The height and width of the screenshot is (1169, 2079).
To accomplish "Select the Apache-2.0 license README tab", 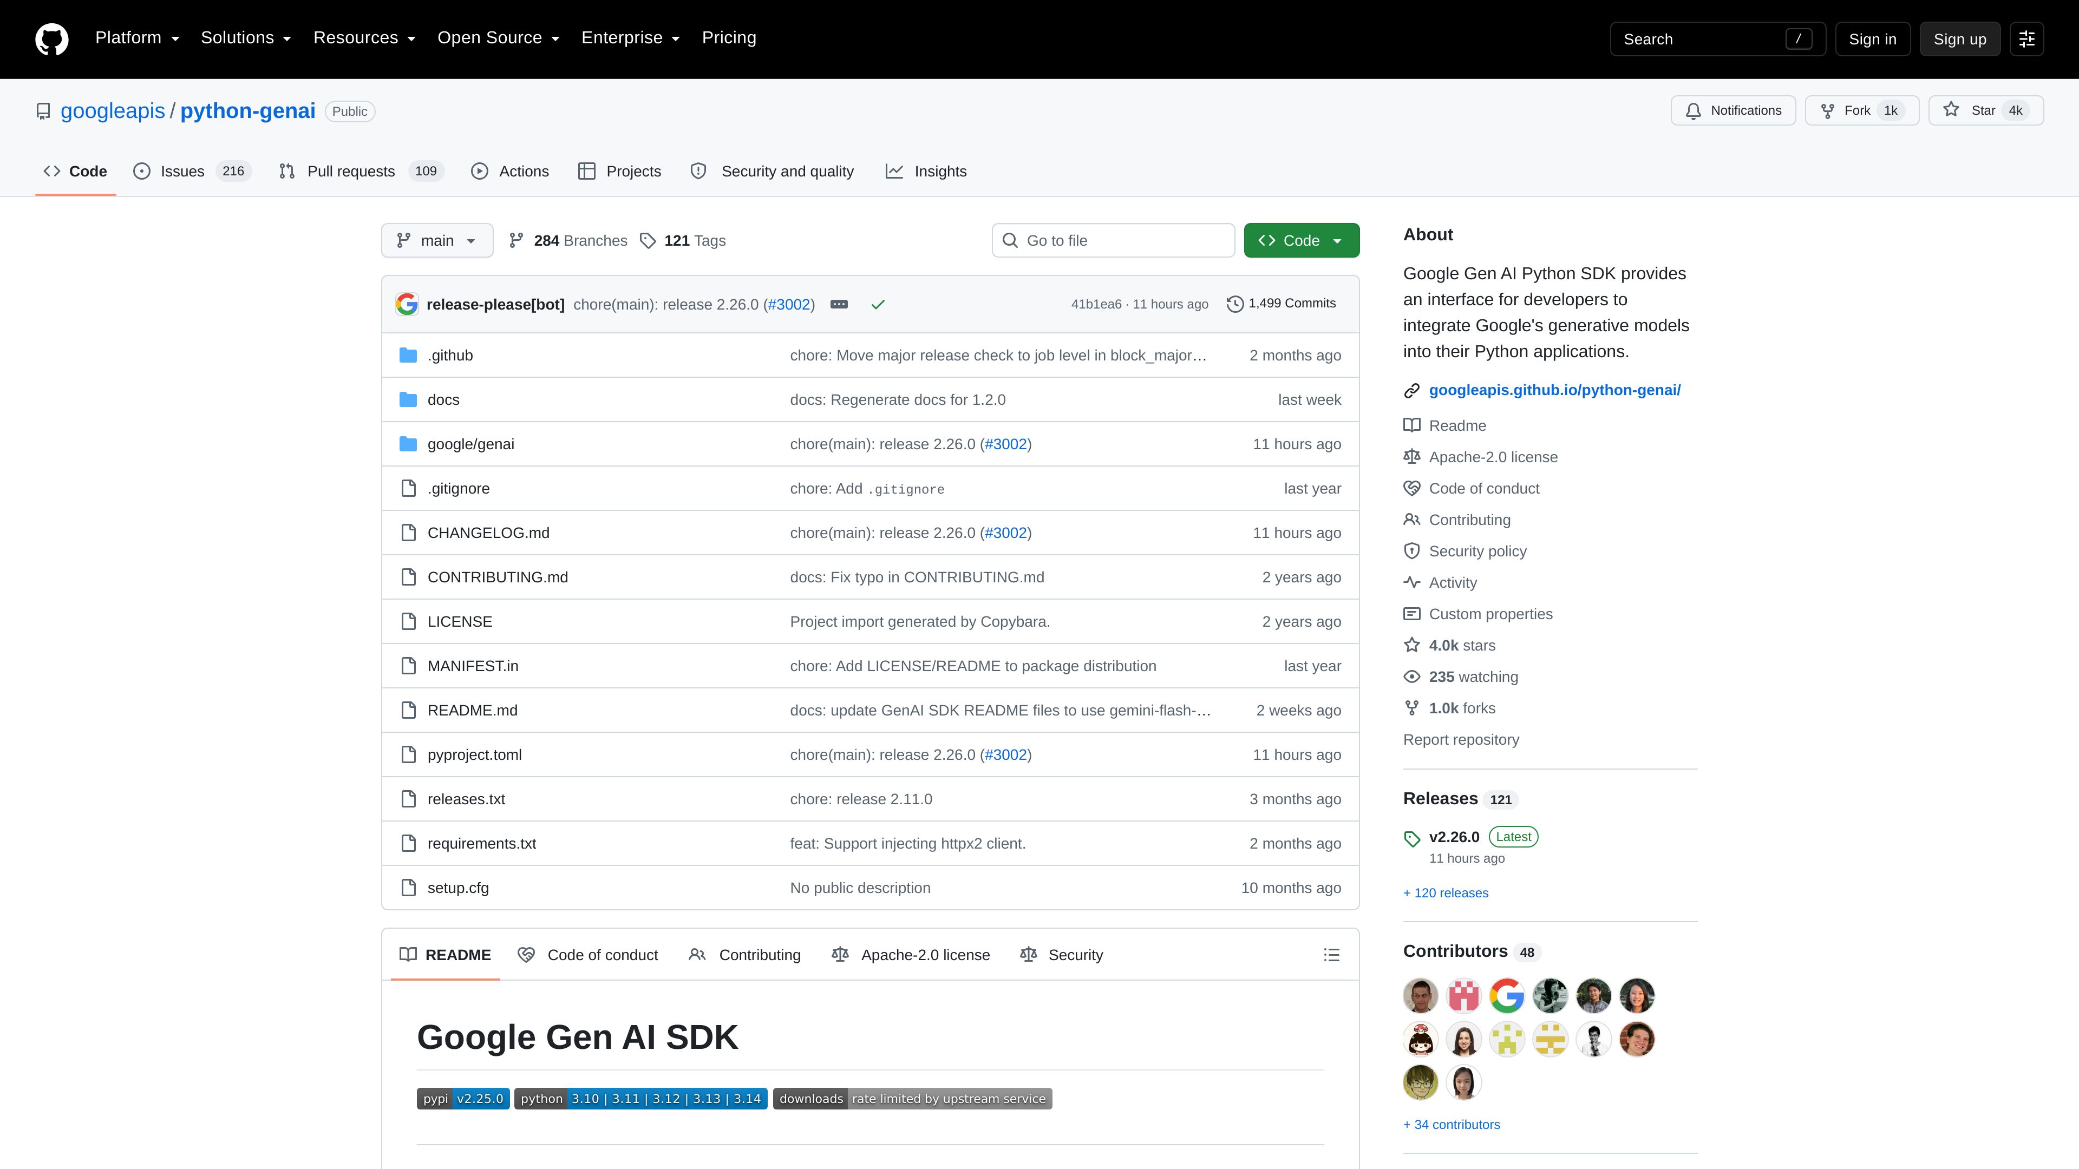I will tap(910, 954).
